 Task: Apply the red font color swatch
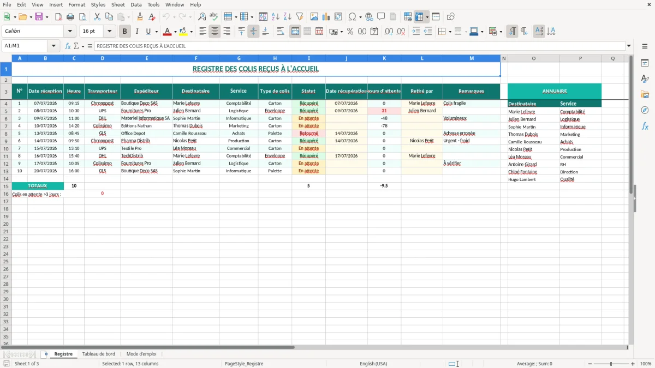168,32
